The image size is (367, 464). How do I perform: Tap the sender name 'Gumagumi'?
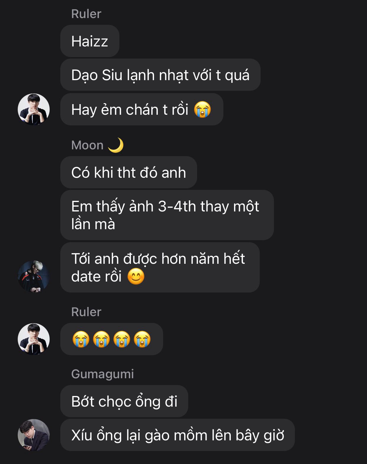coord(103,374)
